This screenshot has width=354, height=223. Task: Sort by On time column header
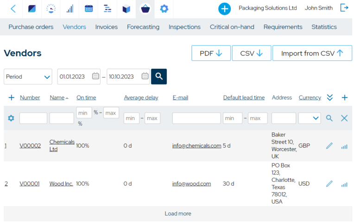(86, 98)
